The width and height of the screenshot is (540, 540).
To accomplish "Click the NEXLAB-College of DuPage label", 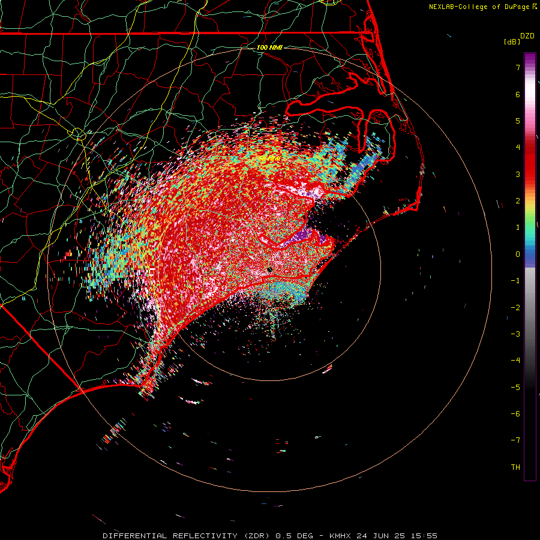I will pos(479,7).
